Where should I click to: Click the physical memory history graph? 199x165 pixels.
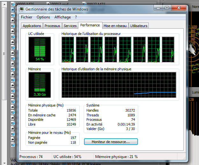pyautogui.click(x=119, y=85)
